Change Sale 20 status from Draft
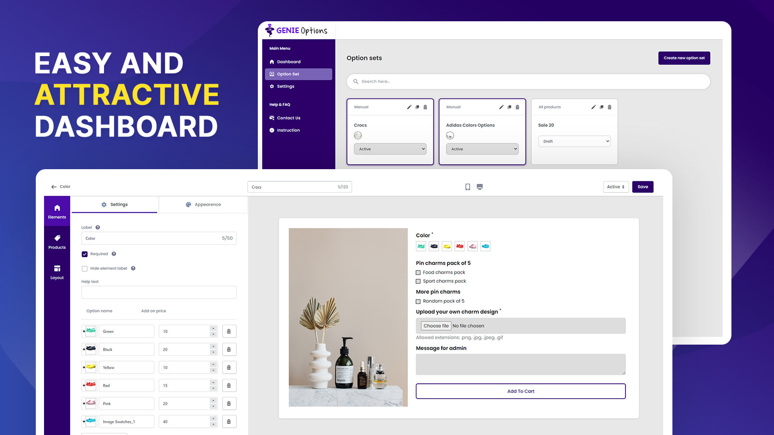 tap(574, 141)
